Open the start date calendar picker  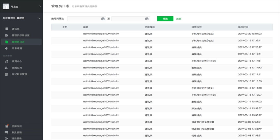tap(103, 19)
